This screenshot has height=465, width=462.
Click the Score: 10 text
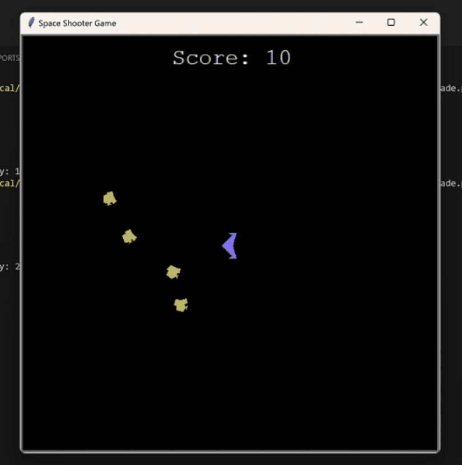[232, 58]
